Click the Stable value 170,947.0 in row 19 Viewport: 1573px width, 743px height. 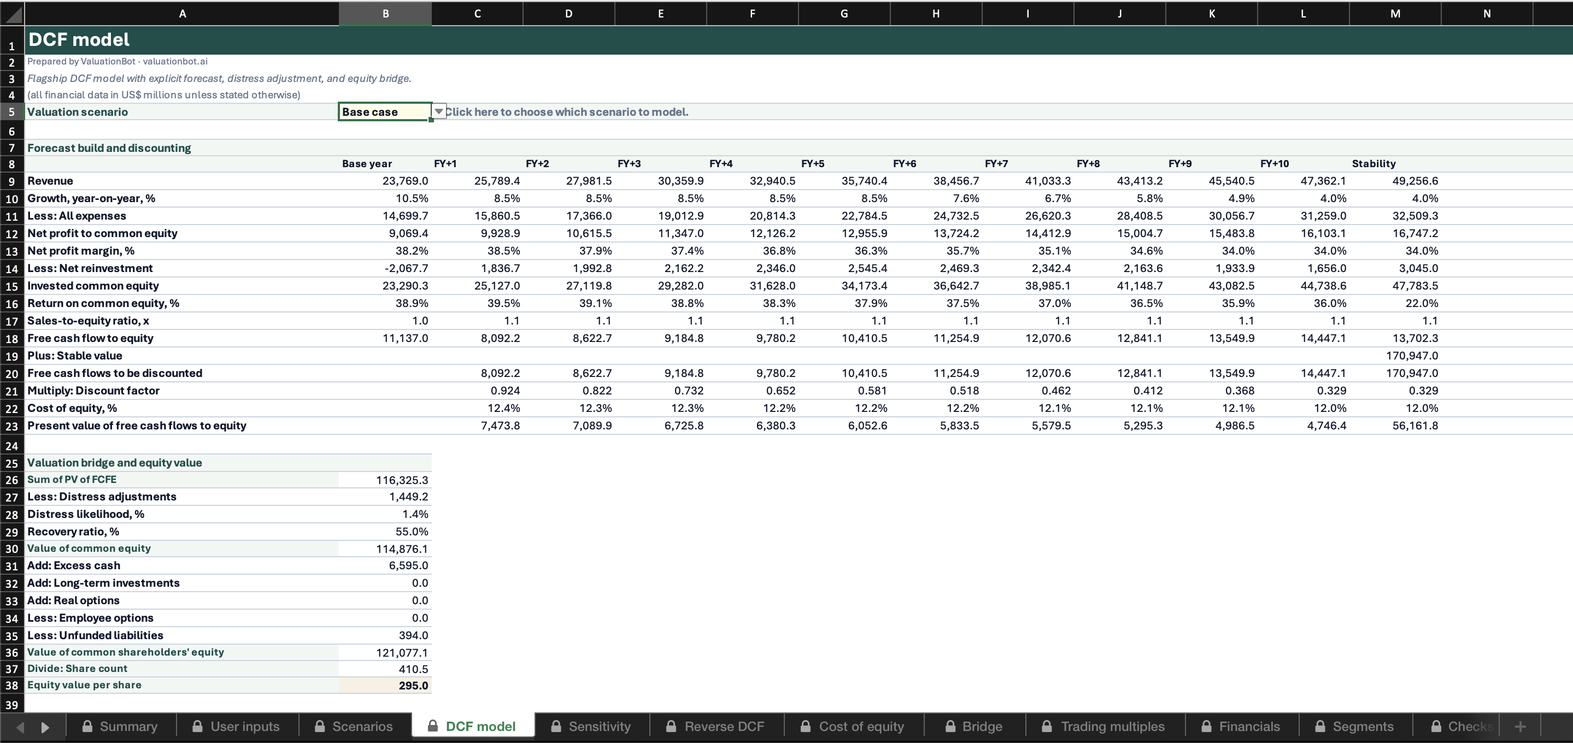point(1395,355)
